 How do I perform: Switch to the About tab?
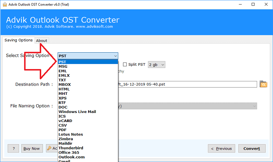(41, 41)
